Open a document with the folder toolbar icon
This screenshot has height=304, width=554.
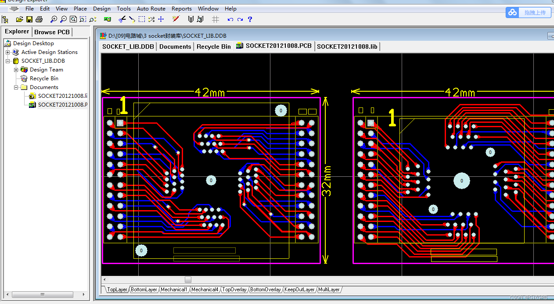tap(19, 19)
